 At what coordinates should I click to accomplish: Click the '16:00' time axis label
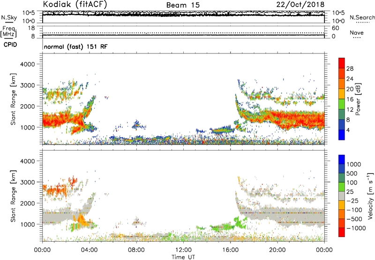[230, 250]
